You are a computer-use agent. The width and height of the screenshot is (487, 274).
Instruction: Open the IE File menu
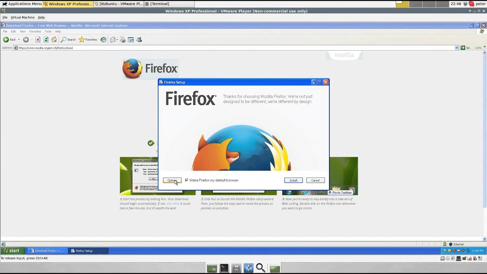tap(5, 32)
